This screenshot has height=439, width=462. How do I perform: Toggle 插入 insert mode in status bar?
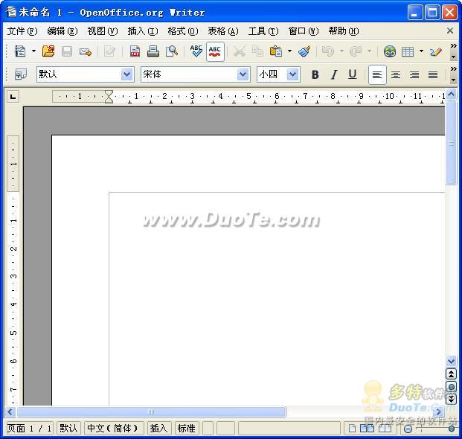(158, 428)
